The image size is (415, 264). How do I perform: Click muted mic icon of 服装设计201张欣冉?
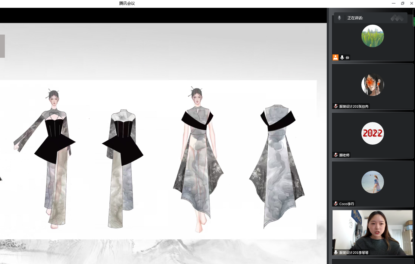tap(336, 106)
